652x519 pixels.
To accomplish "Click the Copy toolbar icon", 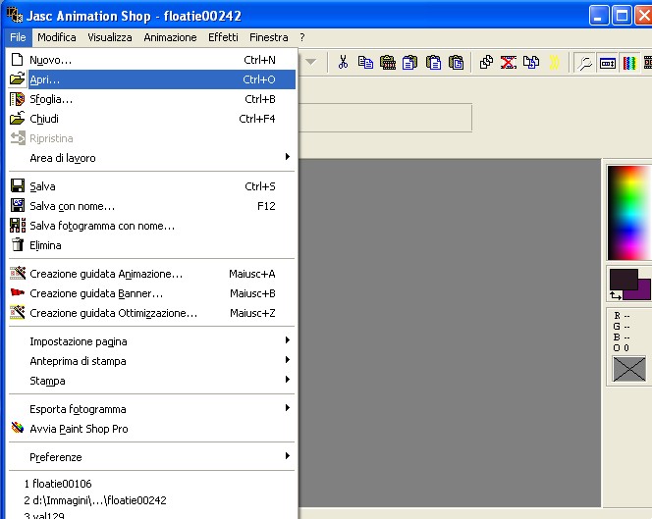I will coord(365,63).
